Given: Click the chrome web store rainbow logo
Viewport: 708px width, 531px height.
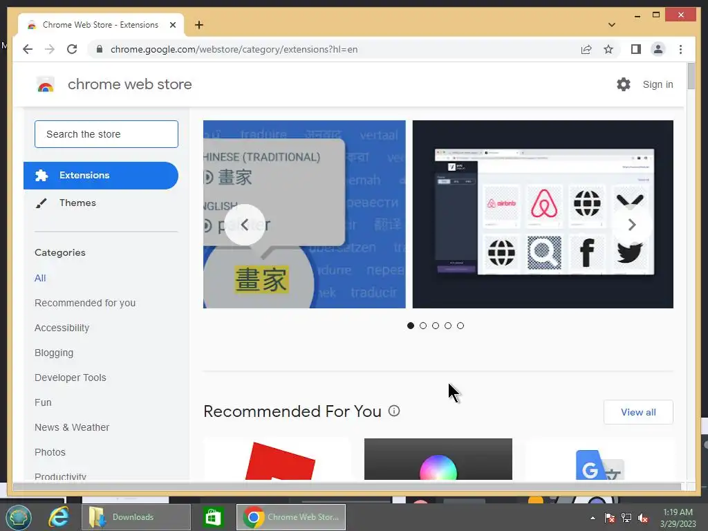Looking at the screenshot, I should point(46,84).
